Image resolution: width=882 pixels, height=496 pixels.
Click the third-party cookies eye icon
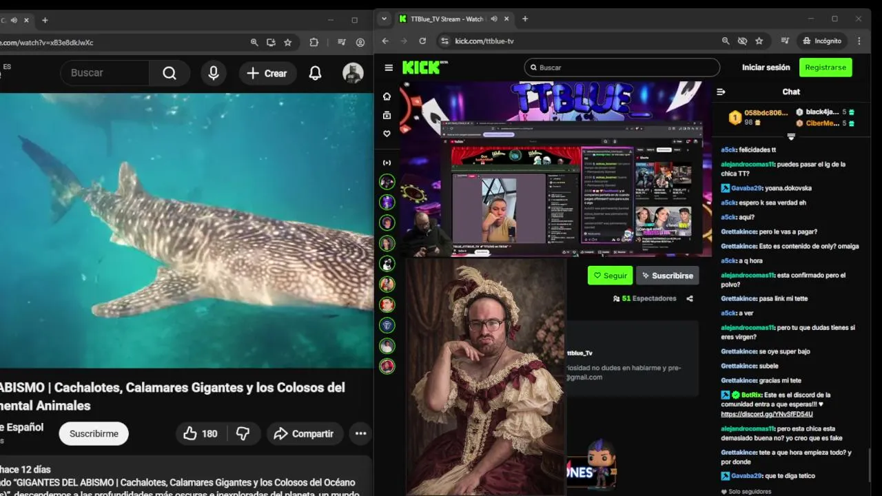[x=742, y=41]
